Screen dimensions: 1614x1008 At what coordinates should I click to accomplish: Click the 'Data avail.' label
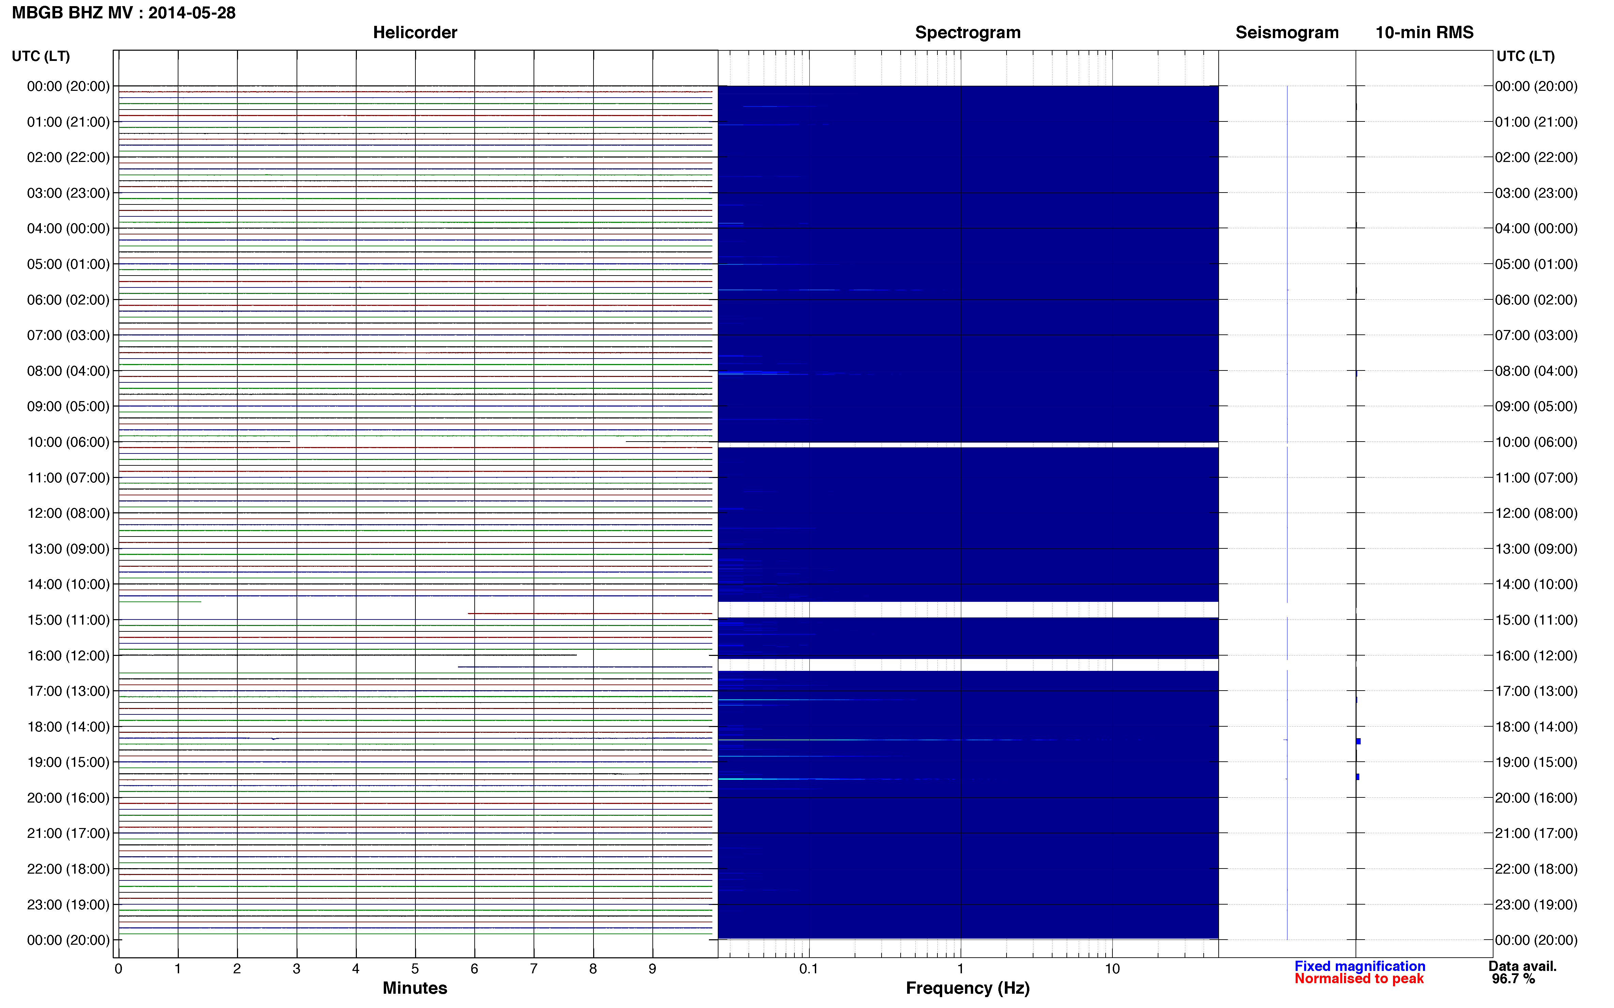coord(1522,966)
